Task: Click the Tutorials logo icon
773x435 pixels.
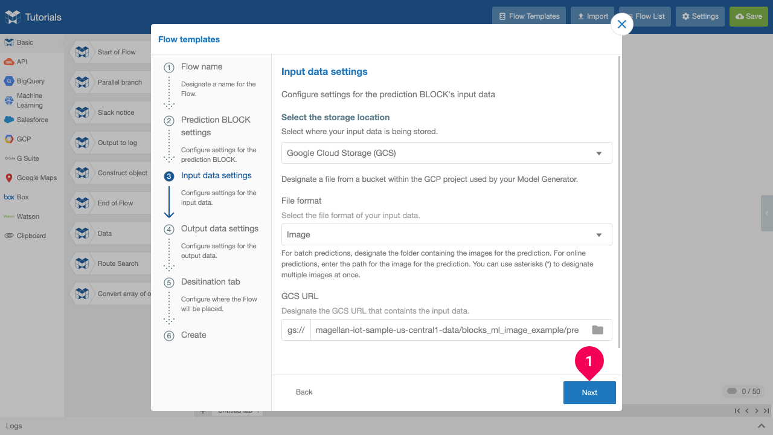Action: click(x=13, y=17)
